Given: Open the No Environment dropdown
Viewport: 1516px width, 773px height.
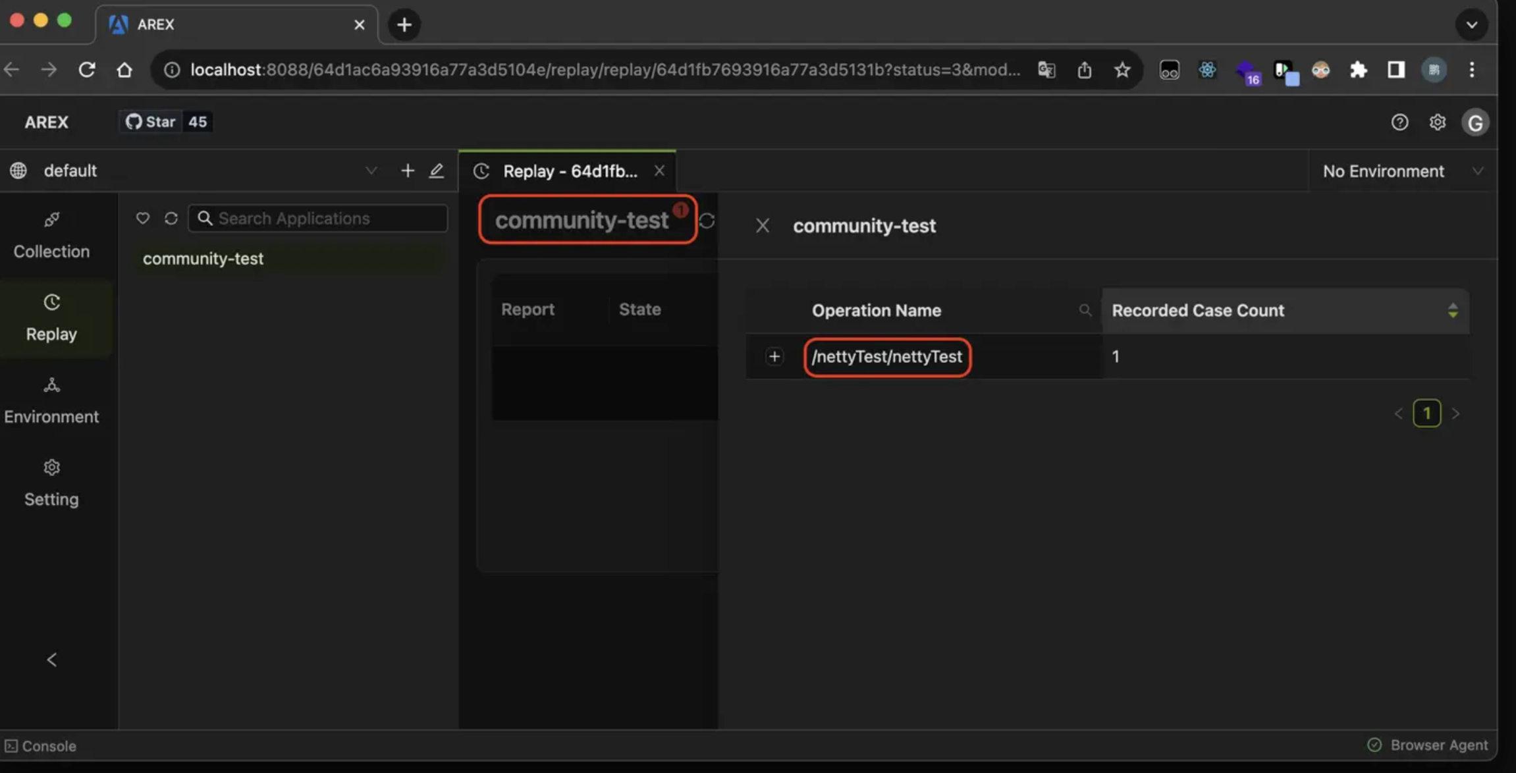Looking at the screenshot, I should click(x=1403, y=171).
